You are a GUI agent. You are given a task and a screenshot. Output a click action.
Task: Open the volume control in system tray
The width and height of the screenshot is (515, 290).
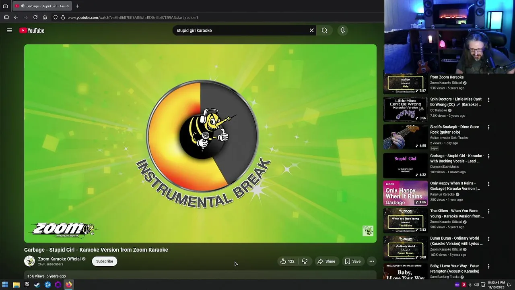(476, 285)
